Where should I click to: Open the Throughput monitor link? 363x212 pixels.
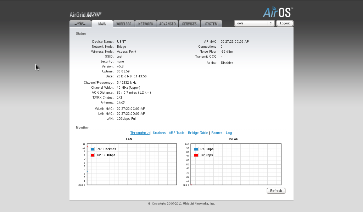140,132
